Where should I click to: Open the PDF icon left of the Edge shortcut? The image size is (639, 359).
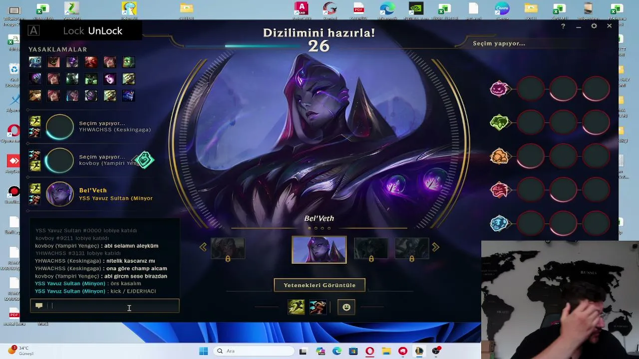[x=358, y=11]
